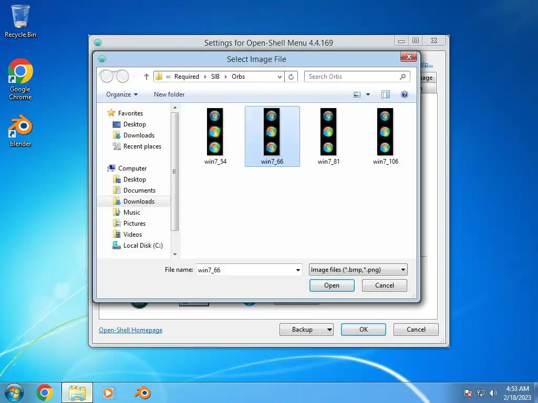Select the win7_81 orb image file

click(329, 136)
